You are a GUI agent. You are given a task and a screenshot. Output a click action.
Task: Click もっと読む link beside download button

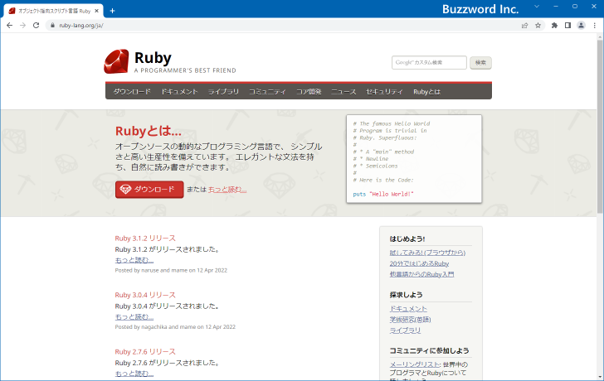[x=227, y=190]
